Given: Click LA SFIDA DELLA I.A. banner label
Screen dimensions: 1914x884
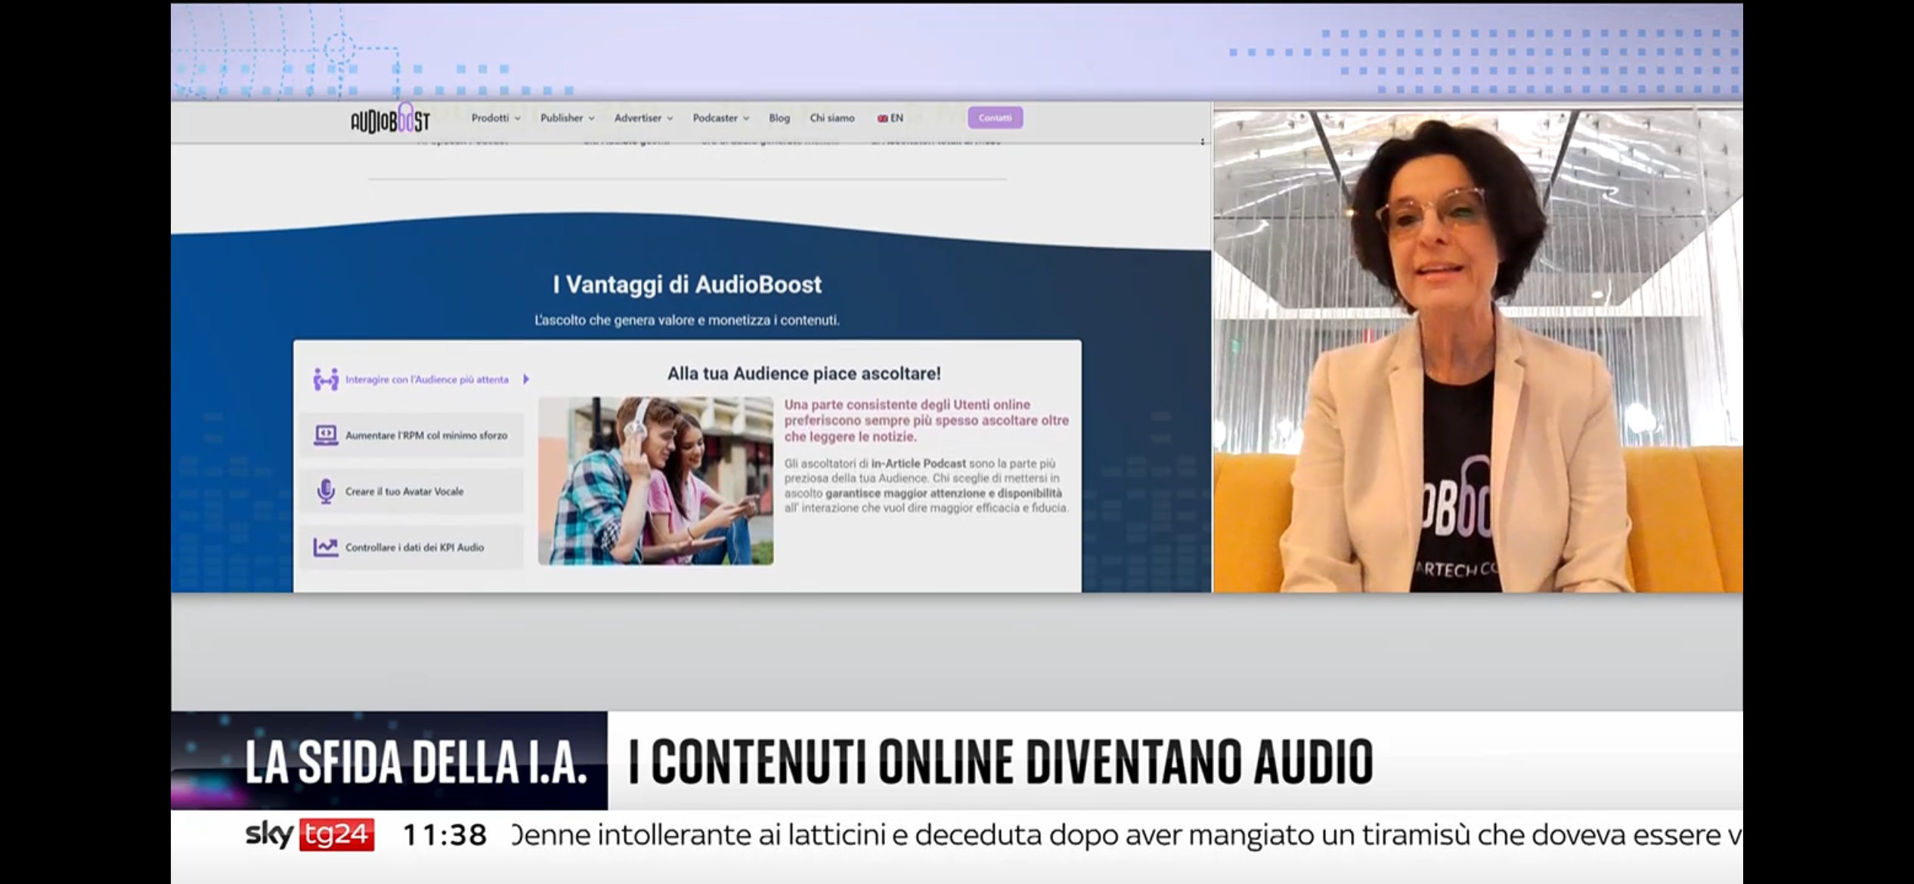Looking at the screenshot, I should point(416,762).
